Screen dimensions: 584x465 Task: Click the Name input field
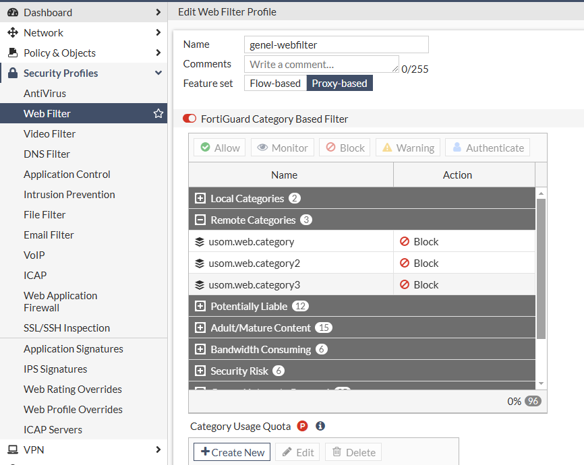(337, 44)
